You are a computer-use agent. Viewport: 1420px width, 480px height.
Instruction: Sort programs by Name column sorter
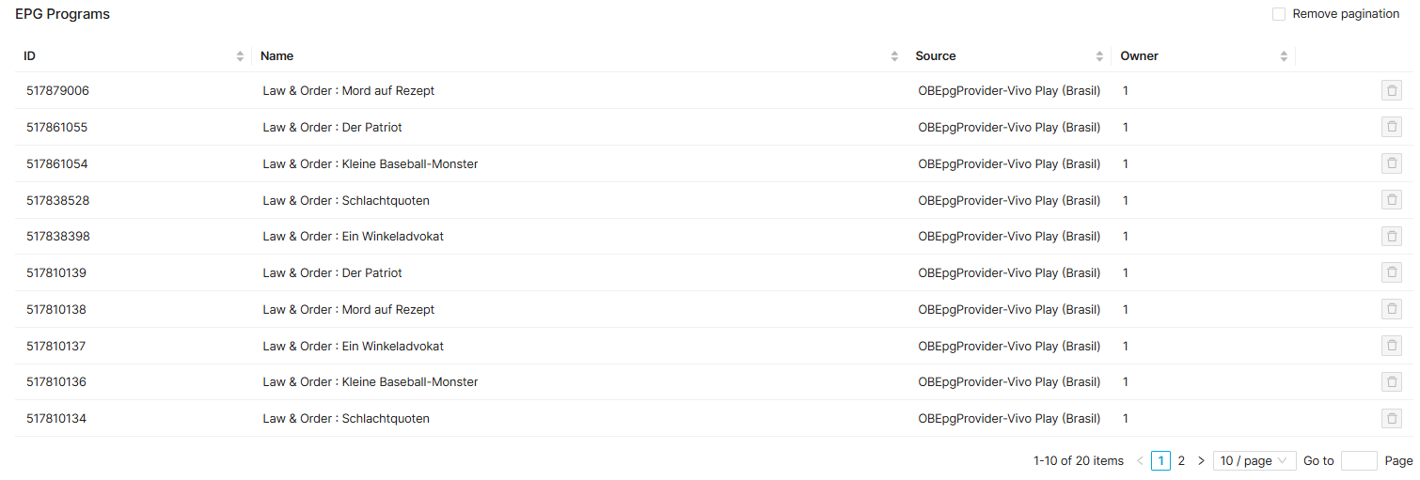point(894,56)
